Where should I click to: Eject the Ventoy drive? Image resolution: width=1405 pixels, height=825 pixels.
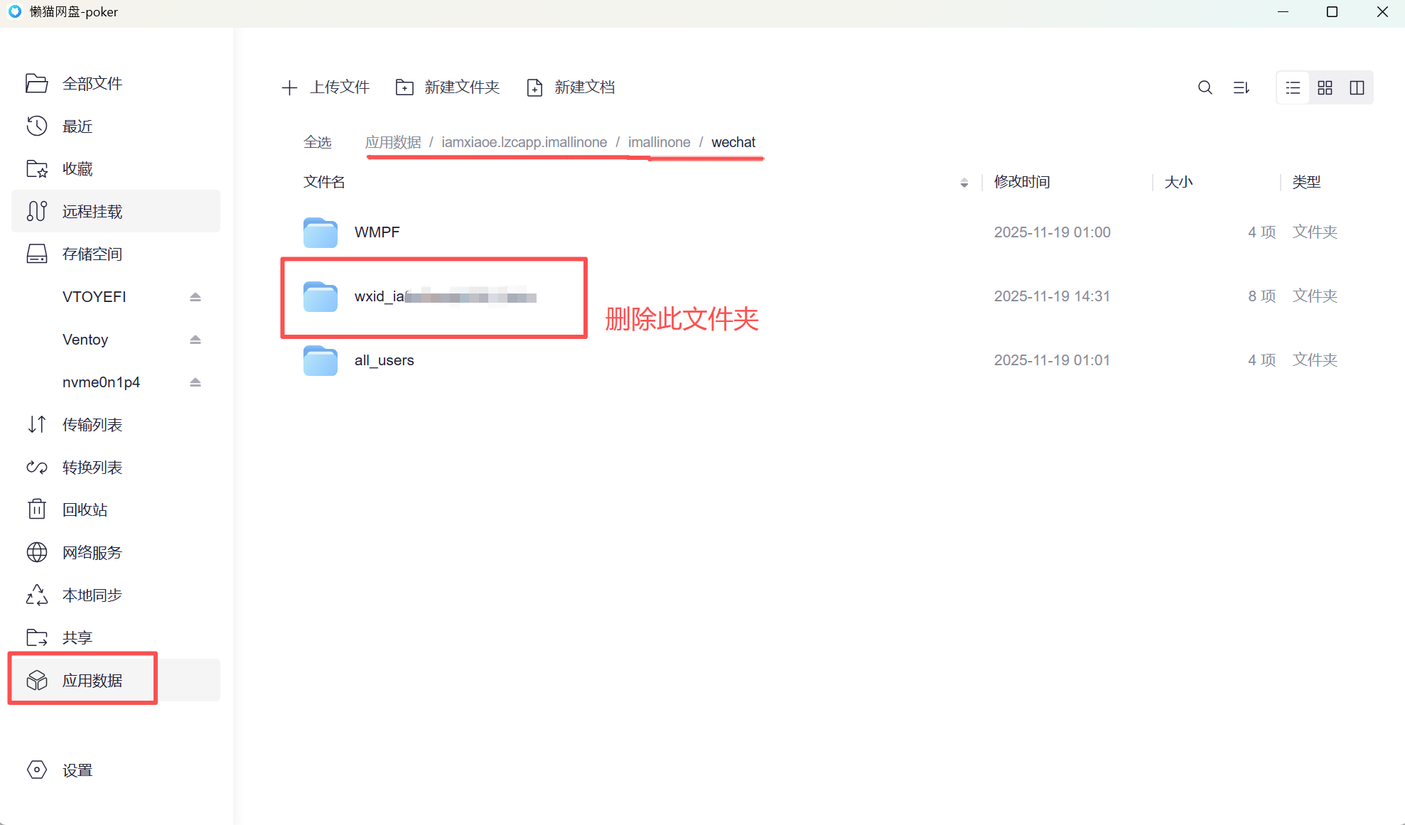[x=195, y=340]
